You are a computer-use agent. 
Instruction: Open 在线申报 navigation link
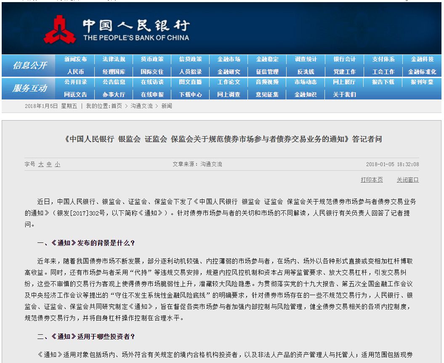click(152, 94)
